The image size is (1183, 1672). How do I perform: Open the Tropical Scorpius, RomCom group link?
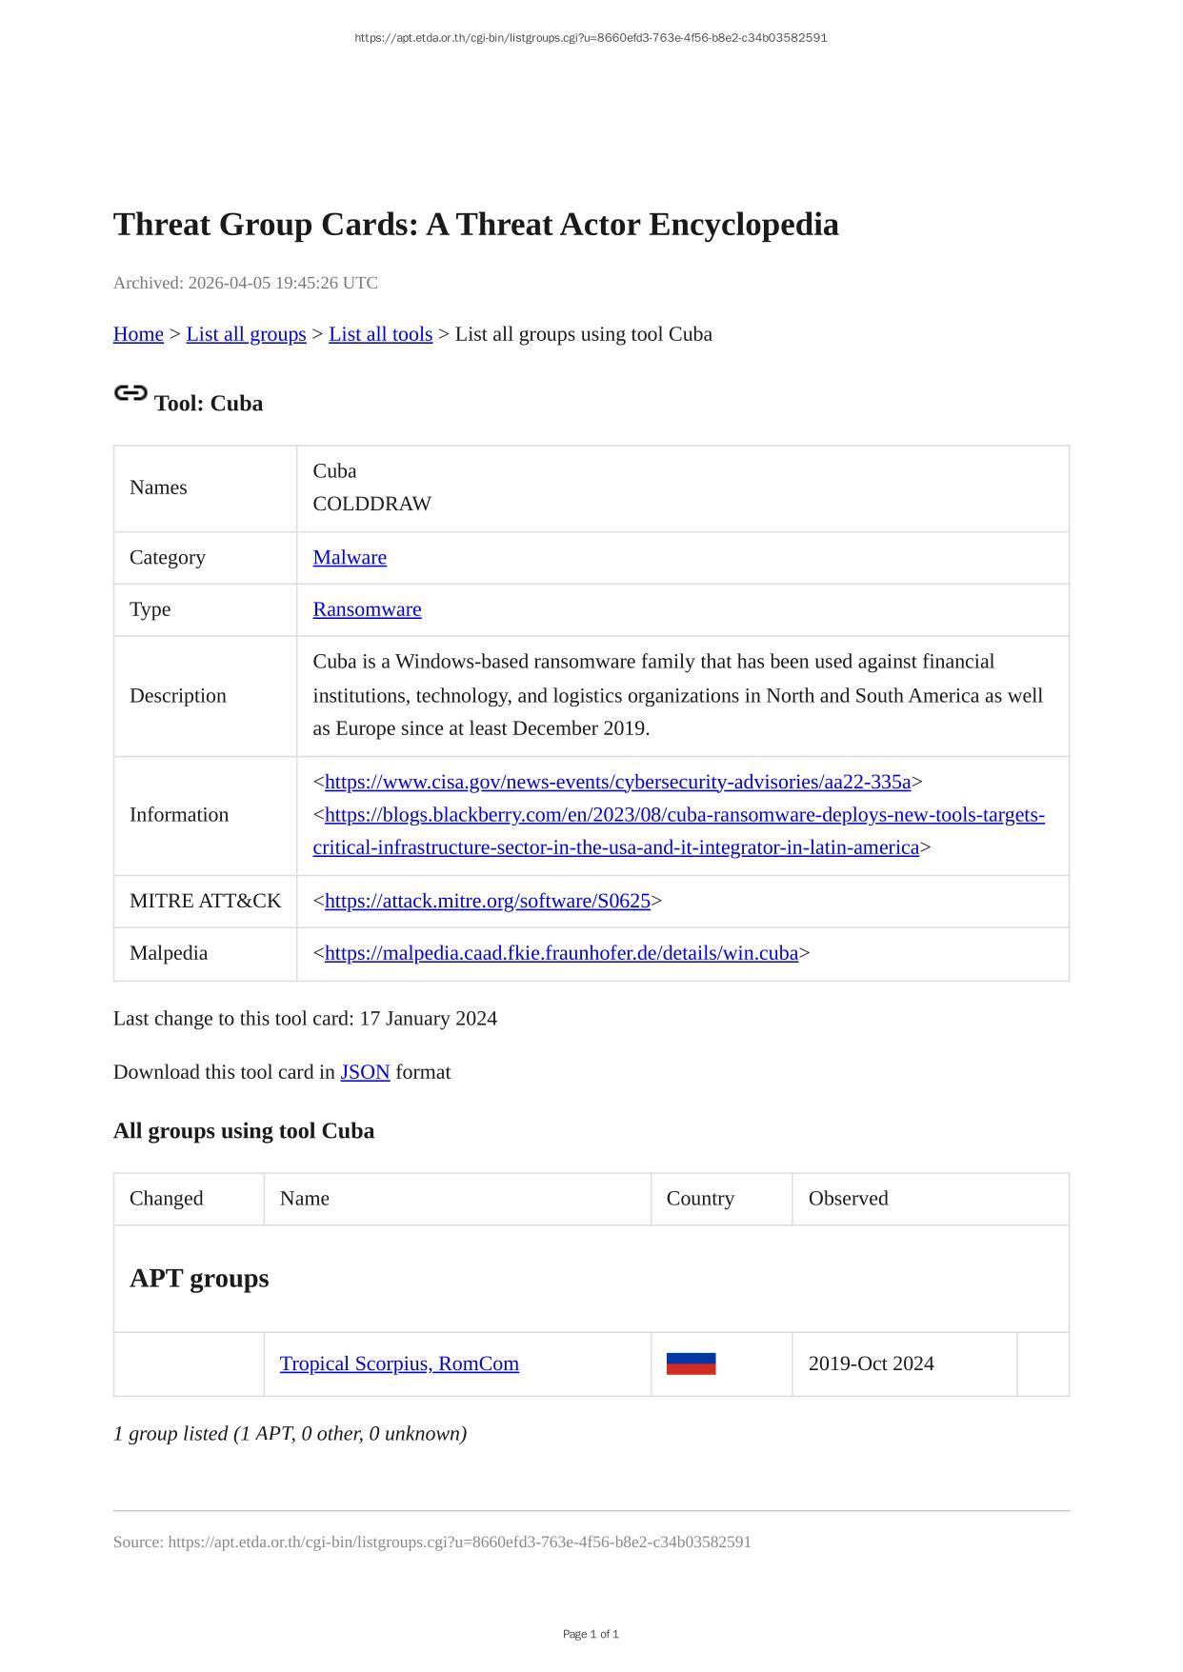[x=399, y=1363]
